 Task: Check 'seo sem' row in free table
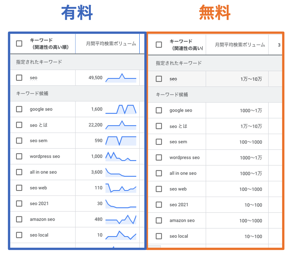click(159, 142)
